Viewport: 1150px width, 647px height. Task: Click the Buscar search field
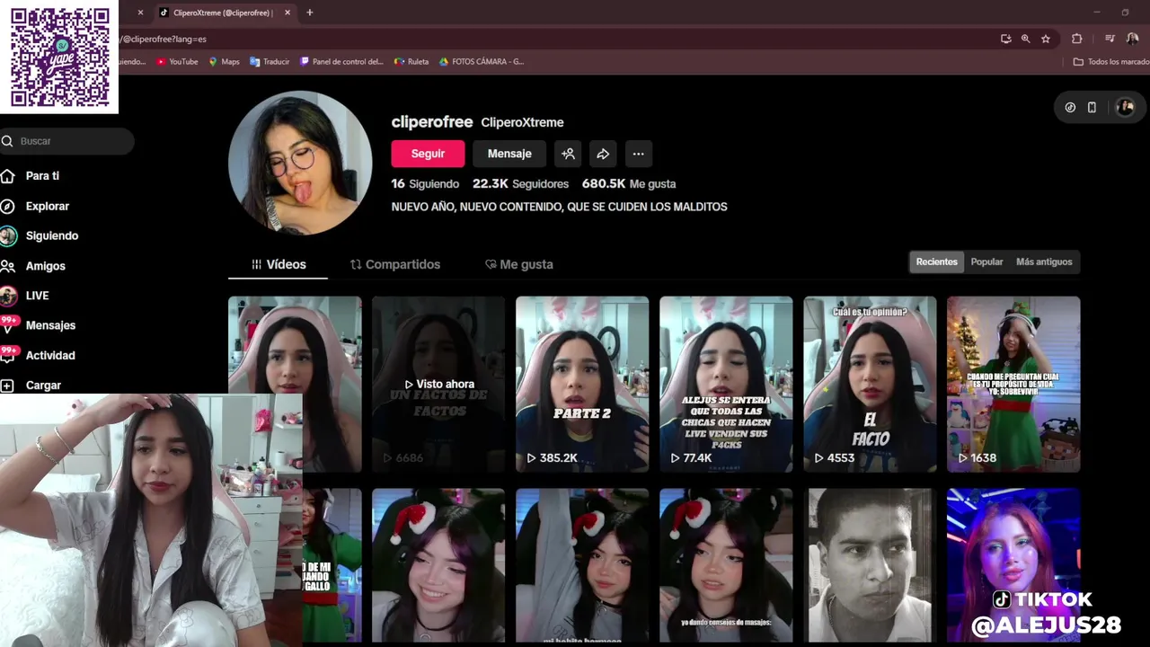coord(66,141)
